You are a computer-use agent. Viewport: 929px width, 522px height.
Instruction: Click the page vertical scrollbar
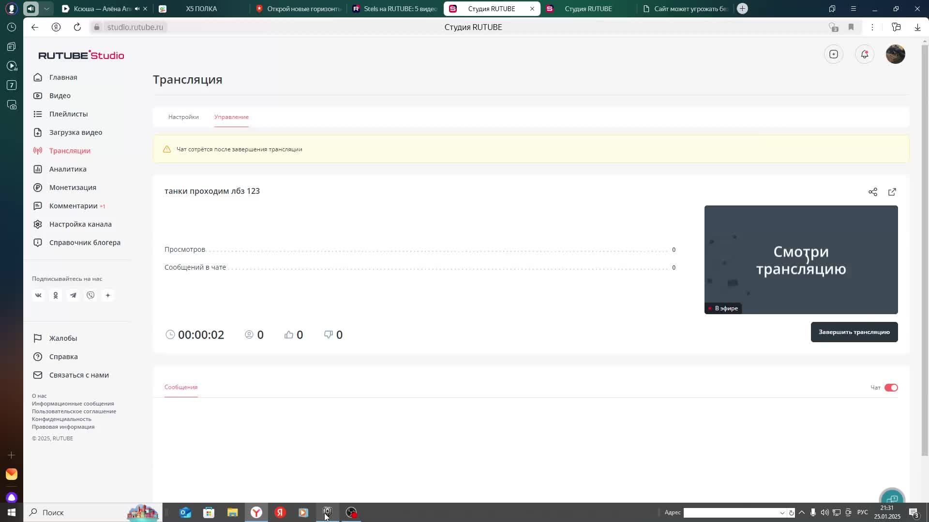coord(925,250)
